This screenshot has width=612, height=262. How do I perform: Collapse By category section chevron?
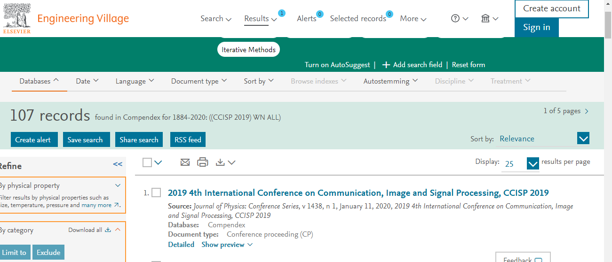[x=118, y=230]
